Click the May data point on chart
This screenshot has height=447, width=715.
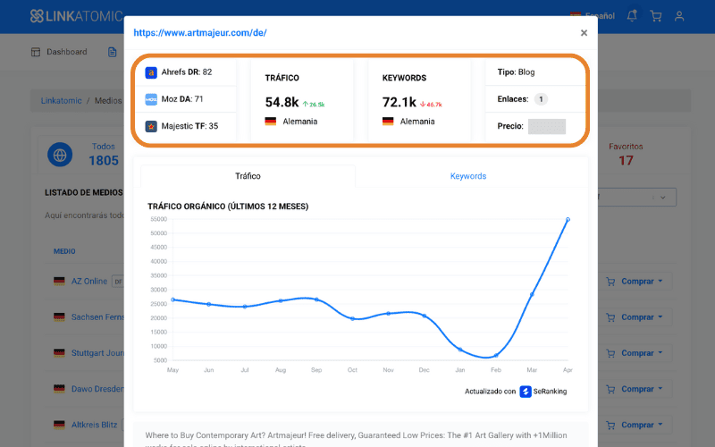(x=172, y=299)
